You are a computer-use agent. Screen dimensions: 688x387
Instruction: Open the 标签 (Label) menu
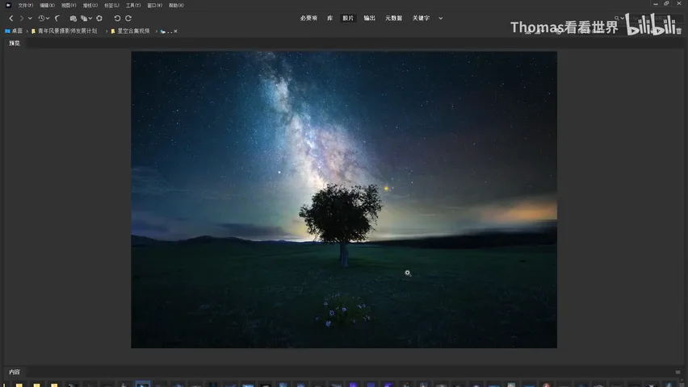pos(111,6)
